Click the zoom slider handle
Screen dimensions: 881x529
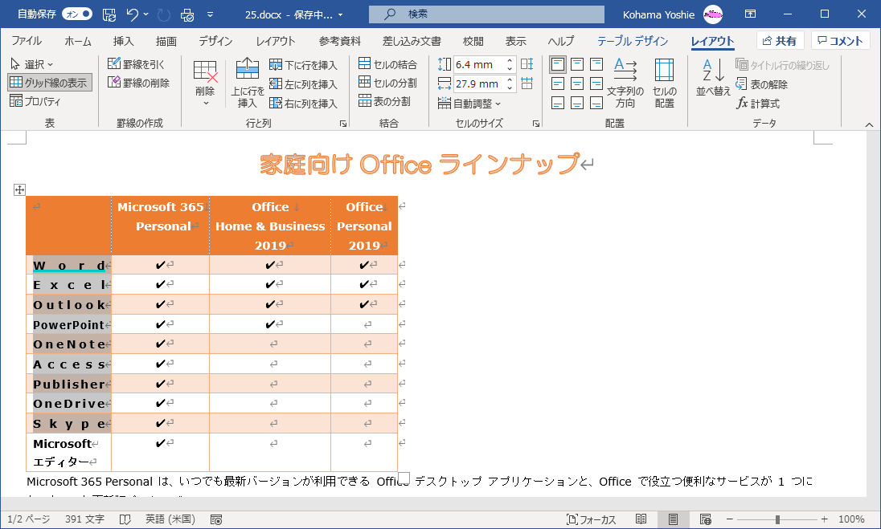(777, 519)
